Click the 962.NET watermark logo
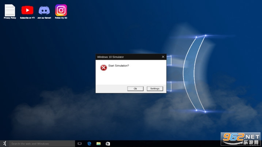This screenshot has height=147, width=262. point(240,138)
